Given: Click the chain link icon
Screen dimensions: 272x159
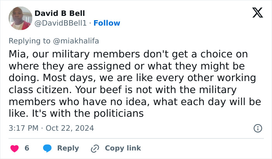Looking at the screenshot, I should [x=95, y=148].
